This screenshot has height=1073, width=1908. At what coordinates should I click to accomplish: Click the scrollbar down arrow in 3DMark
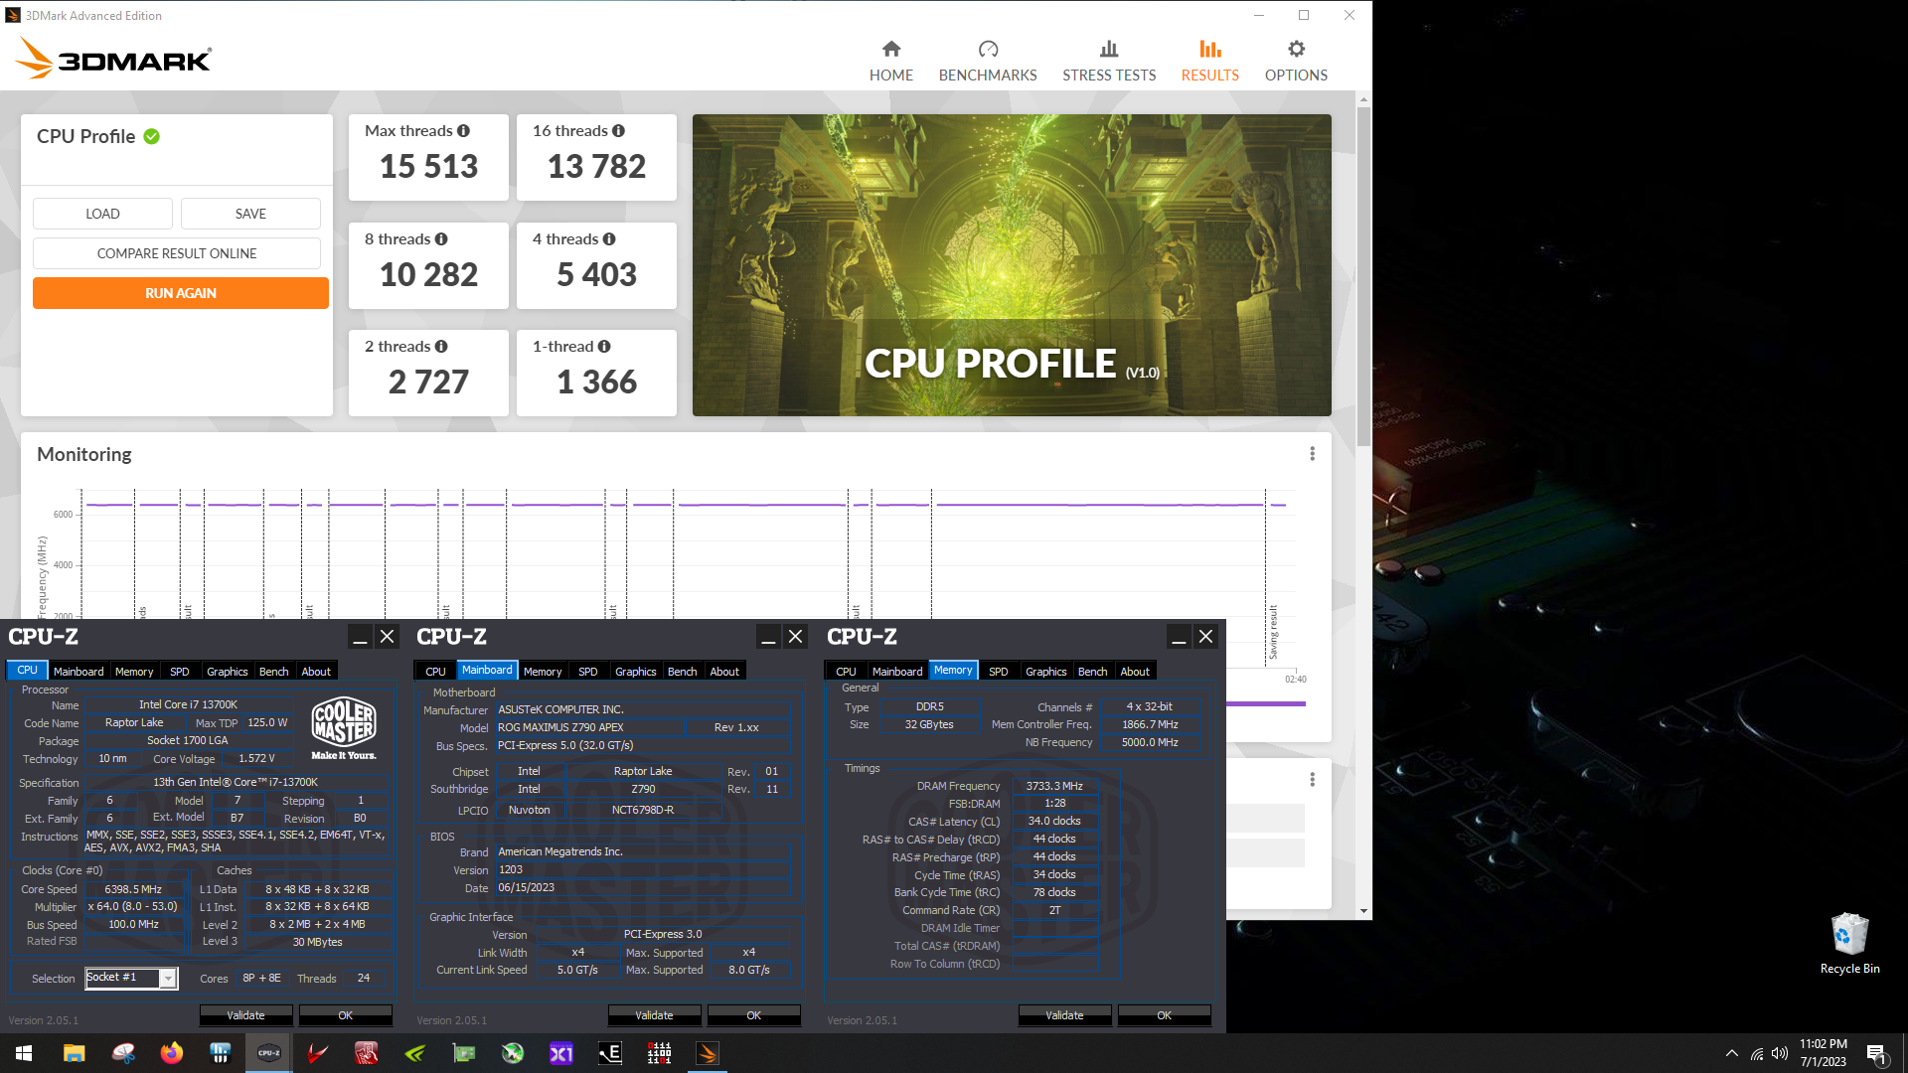coord(1363,911)
